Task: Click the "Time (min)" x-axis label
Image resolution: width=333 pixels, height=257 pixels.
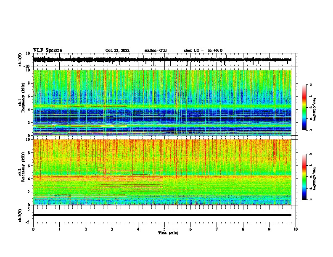Action: (168, 233)
